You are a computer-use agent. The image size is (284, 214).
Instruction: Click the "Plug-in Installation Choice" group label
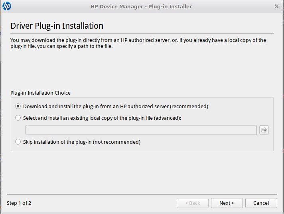[40, 93]
